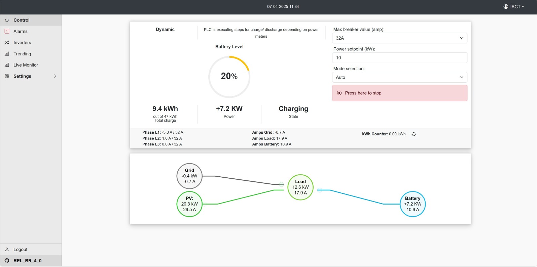
Task: Click the Settings gear icon
Action: coord(7,76)
